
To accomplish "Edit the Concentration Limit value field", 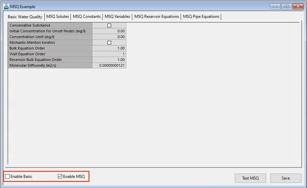I will click(109, 37).
